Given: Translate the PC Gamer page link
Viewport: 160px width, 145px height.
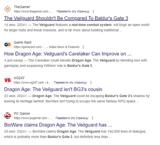Looking at the screenshot, I should coord(72,118).
